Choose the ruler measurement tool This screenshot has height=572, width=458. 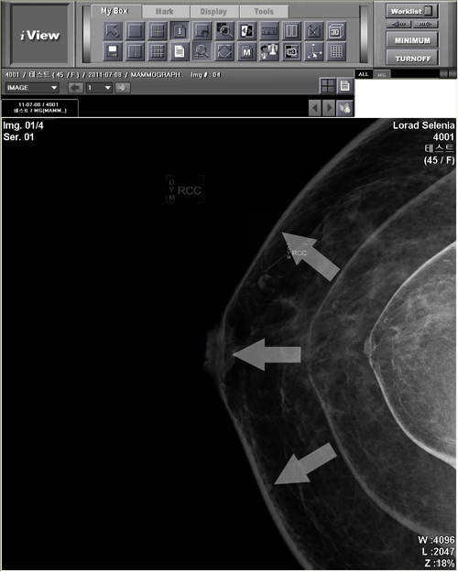tap(269, 30)
